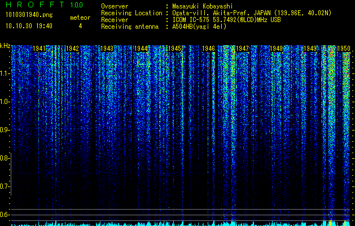The image size is (355, 226).
Task: Click the 1.0 kHz axis label
Action: pos(5,102)
